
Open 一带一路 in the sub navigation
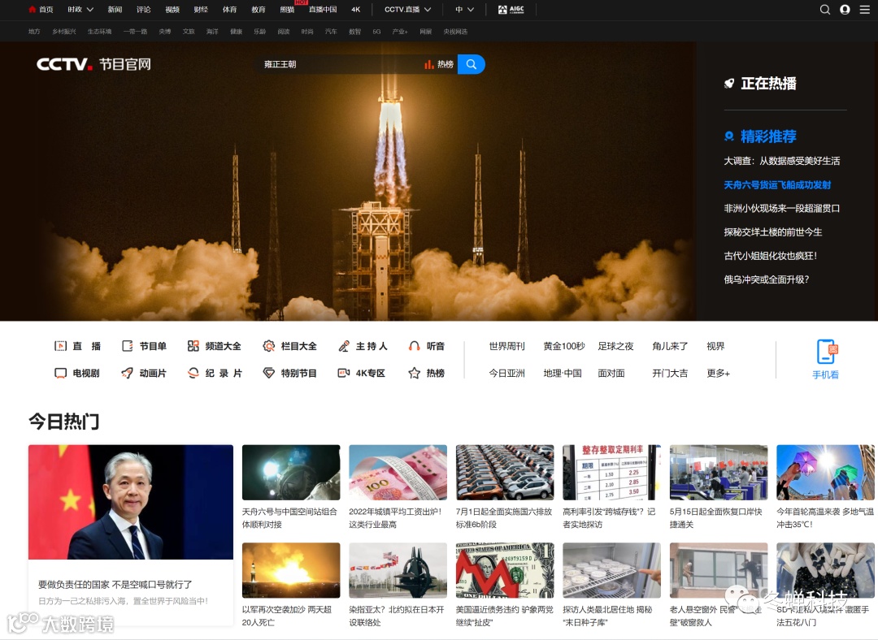pos(135,32)
